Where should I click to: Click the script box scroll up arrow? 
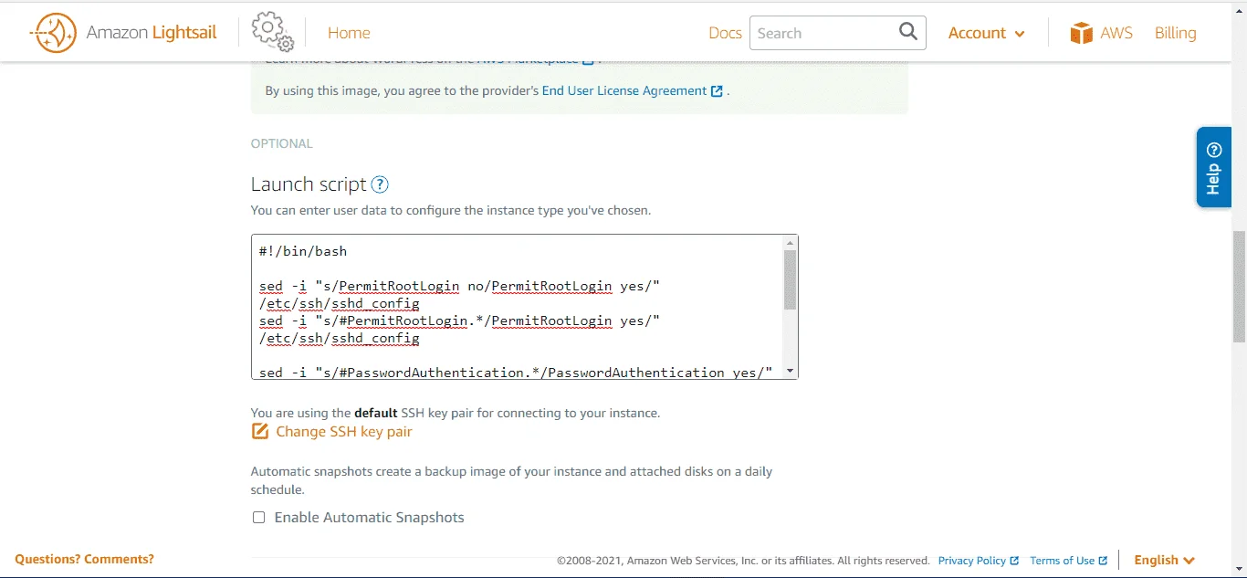point(790,243)
